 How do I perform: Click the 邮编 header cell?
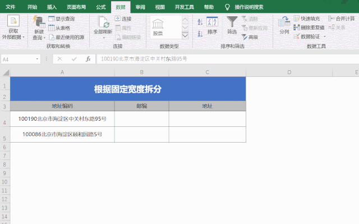click(x=142, y=106)
